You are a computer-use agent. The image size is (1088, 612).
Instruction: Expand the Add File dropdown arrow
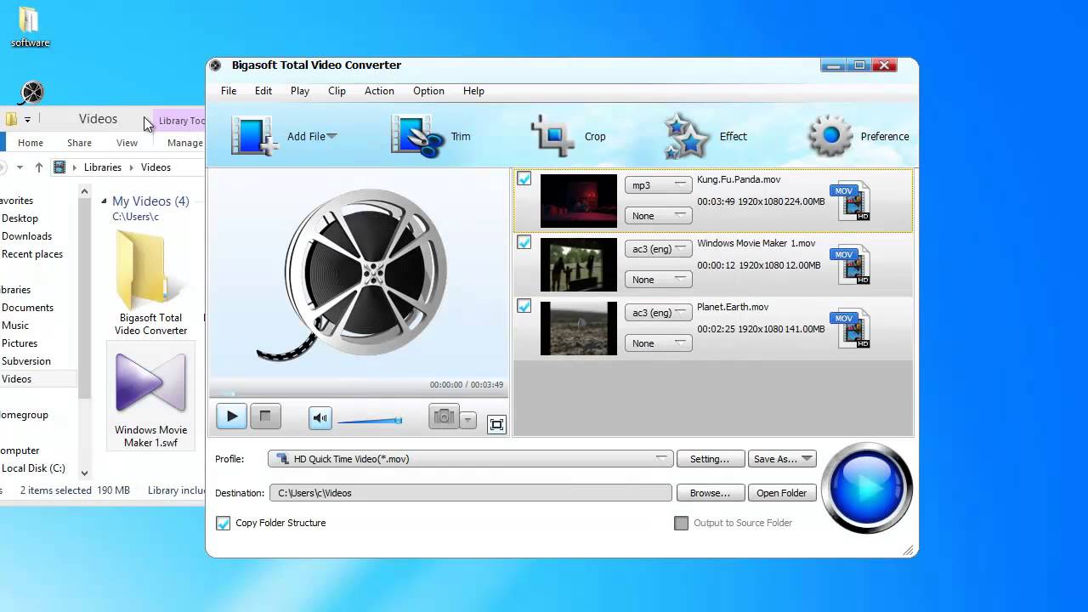click(331, 136)
